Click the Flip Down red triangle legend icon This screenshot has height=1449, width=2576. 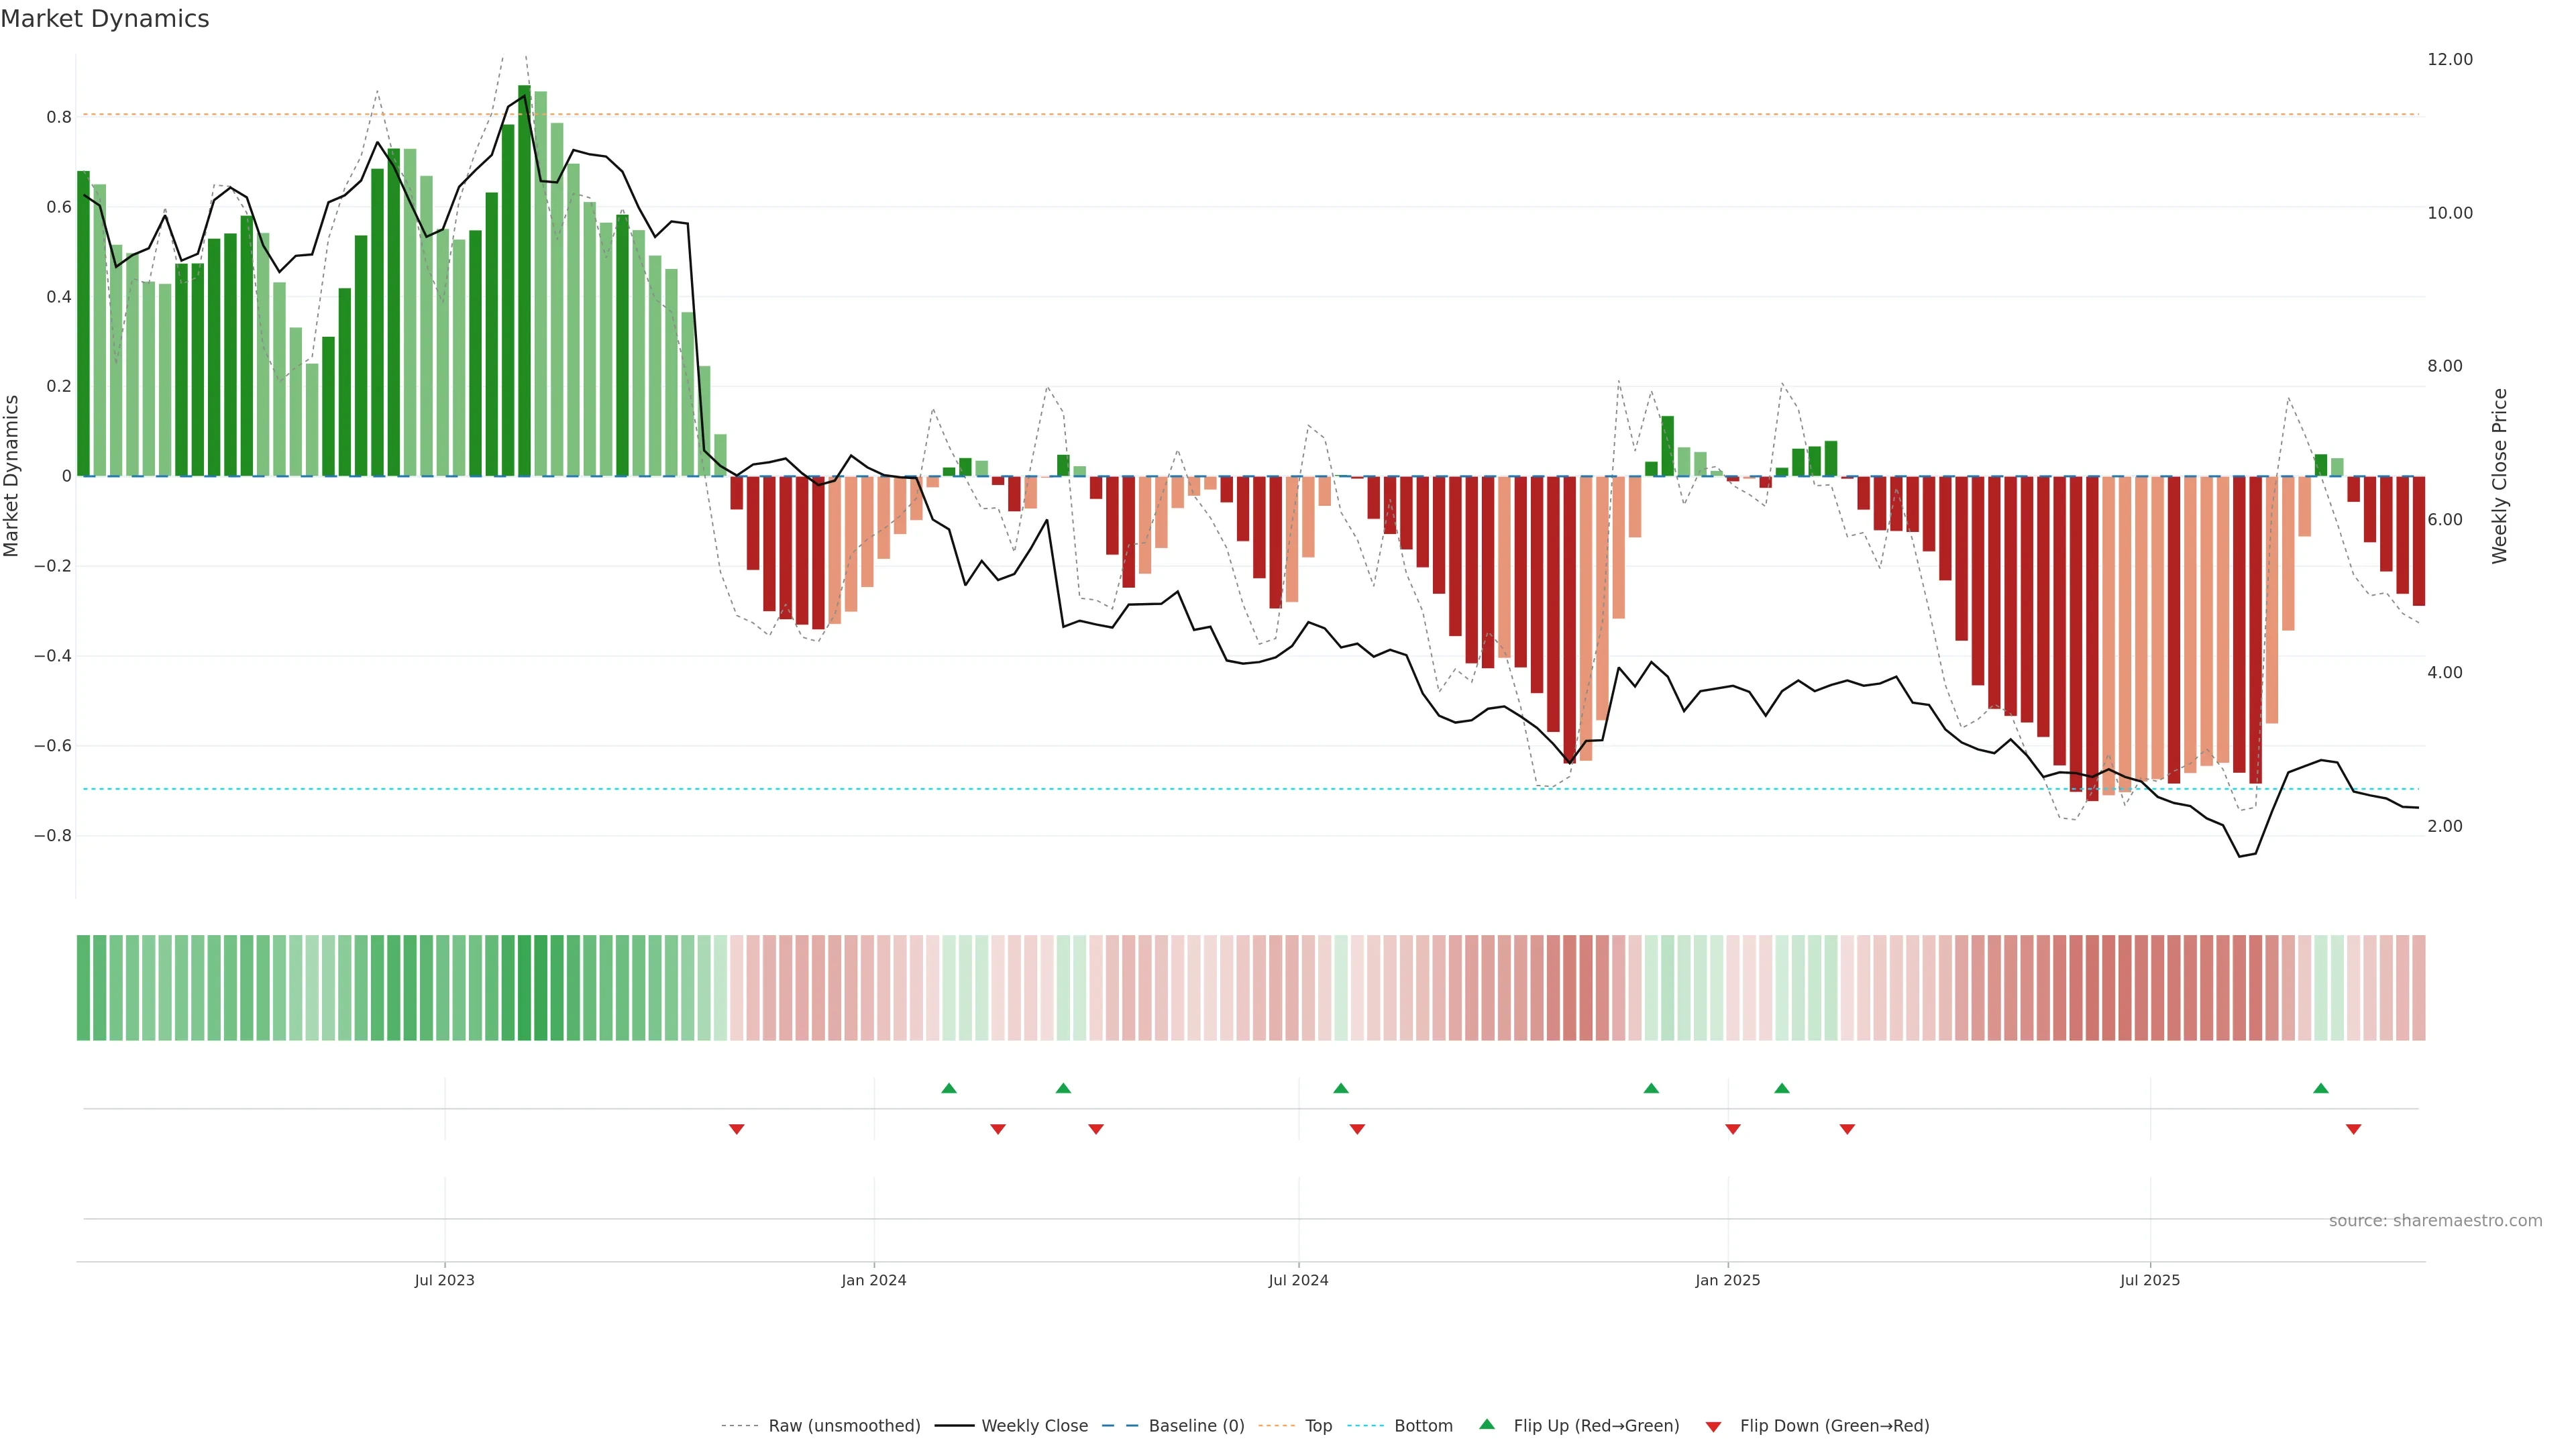coord(1713,1426)
